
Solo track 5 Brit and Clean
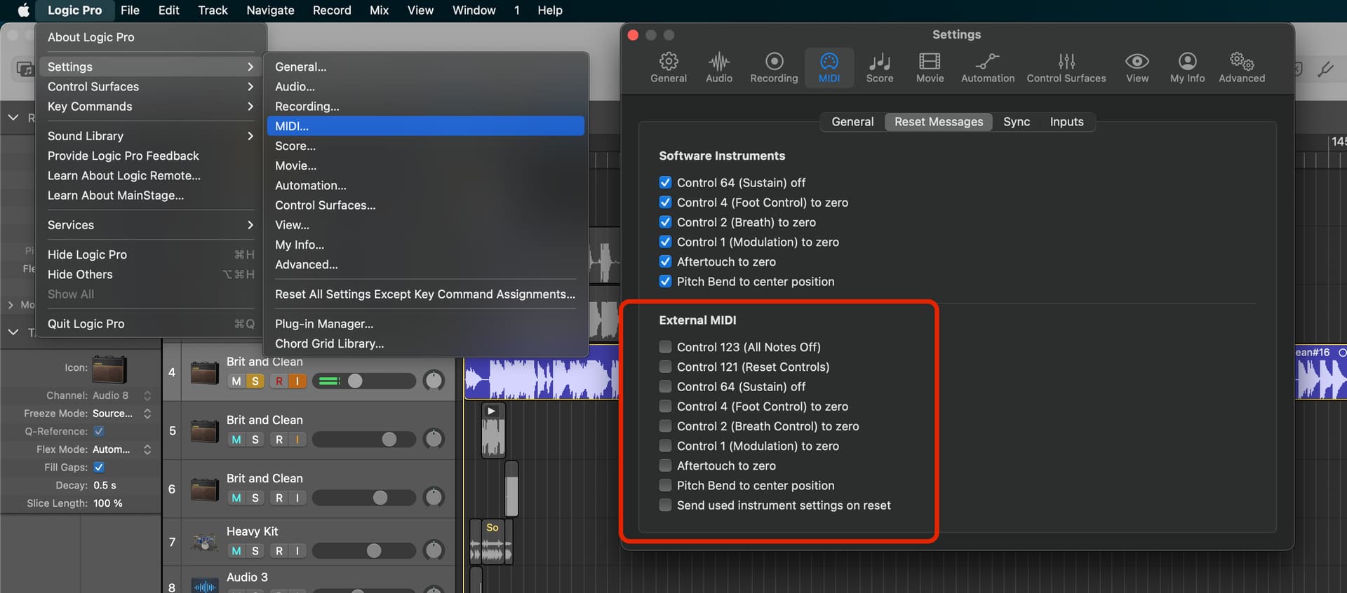point(255,439)
